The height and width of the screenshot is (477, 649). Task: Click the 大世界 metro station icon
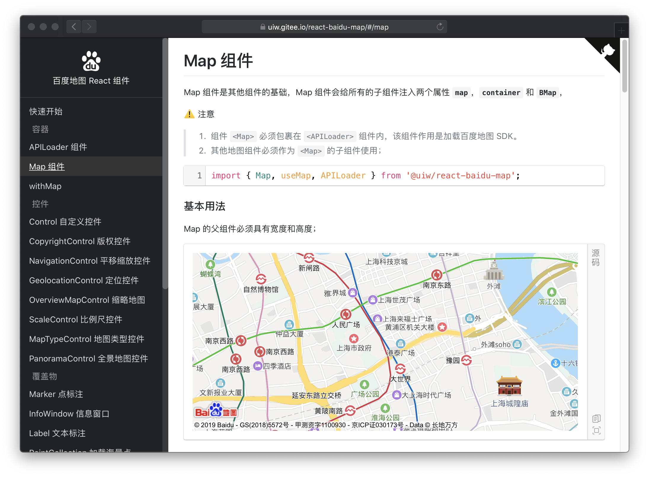tap(400, 369)
